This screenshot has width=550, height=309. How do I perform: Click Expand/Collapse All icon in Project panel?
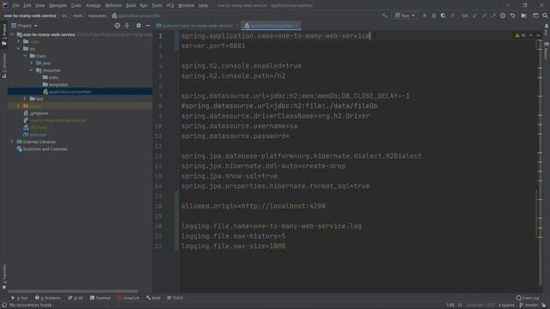coord(127,26)
